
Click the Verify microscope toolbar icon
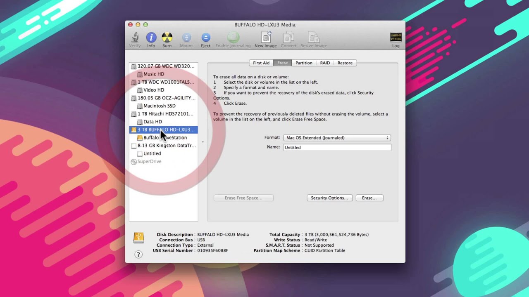135,38
